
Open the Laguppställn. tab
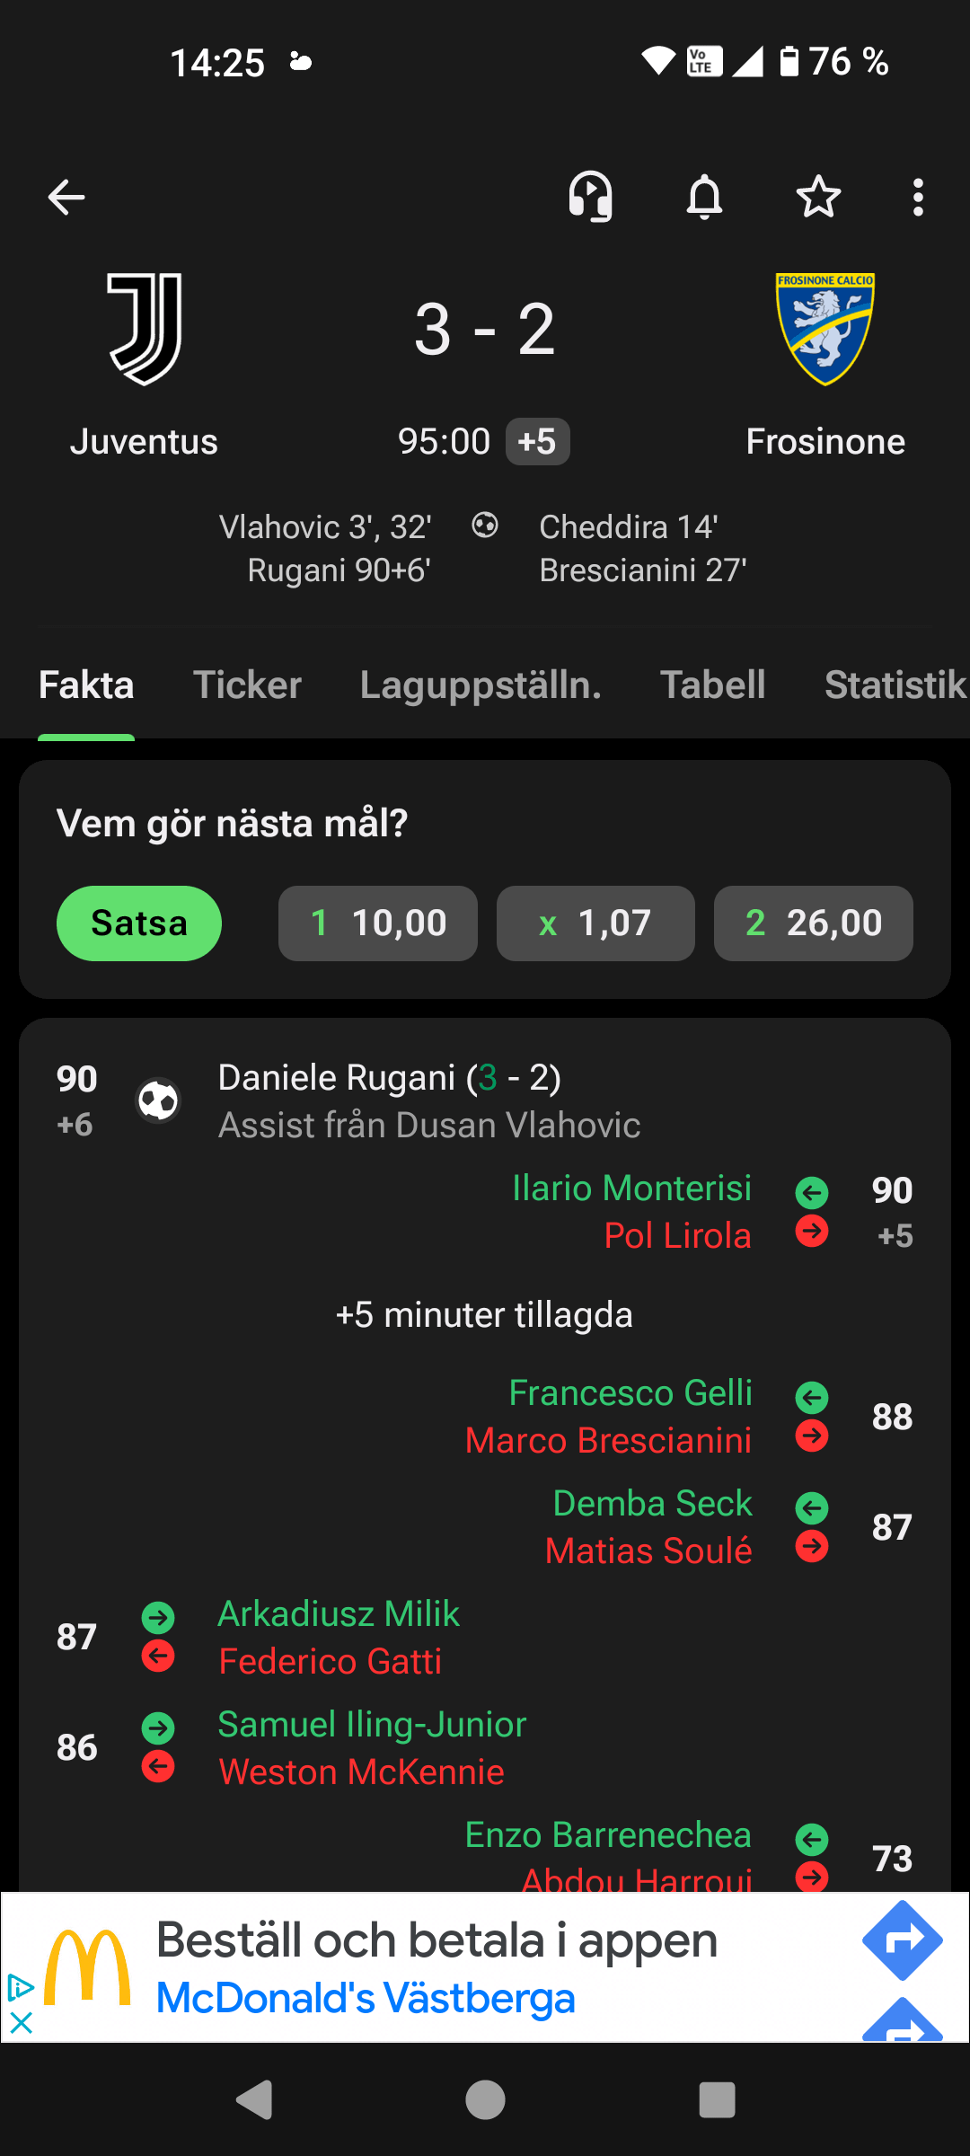(481, 685)
